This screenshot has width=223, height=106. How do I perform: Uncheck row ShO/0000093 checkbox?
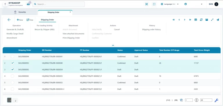12,63
